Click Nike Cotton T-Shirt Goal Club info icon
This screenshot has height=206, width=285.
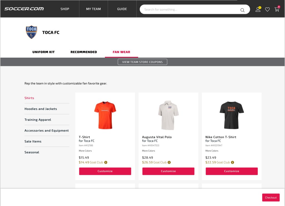click(232, 162)
